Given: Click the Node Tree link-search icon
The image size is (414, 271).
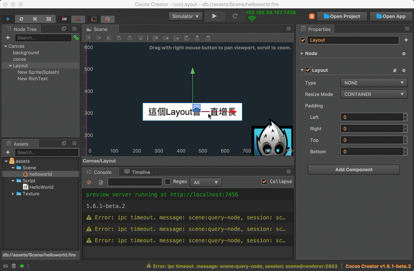Looking at the screenshot, I should (x=76, y=38).
